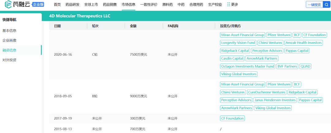Click CF Foundation tag in 2017-09-19 row
Image resolution: width=331 pixels, height=133 pixels.
click(232, 119)
